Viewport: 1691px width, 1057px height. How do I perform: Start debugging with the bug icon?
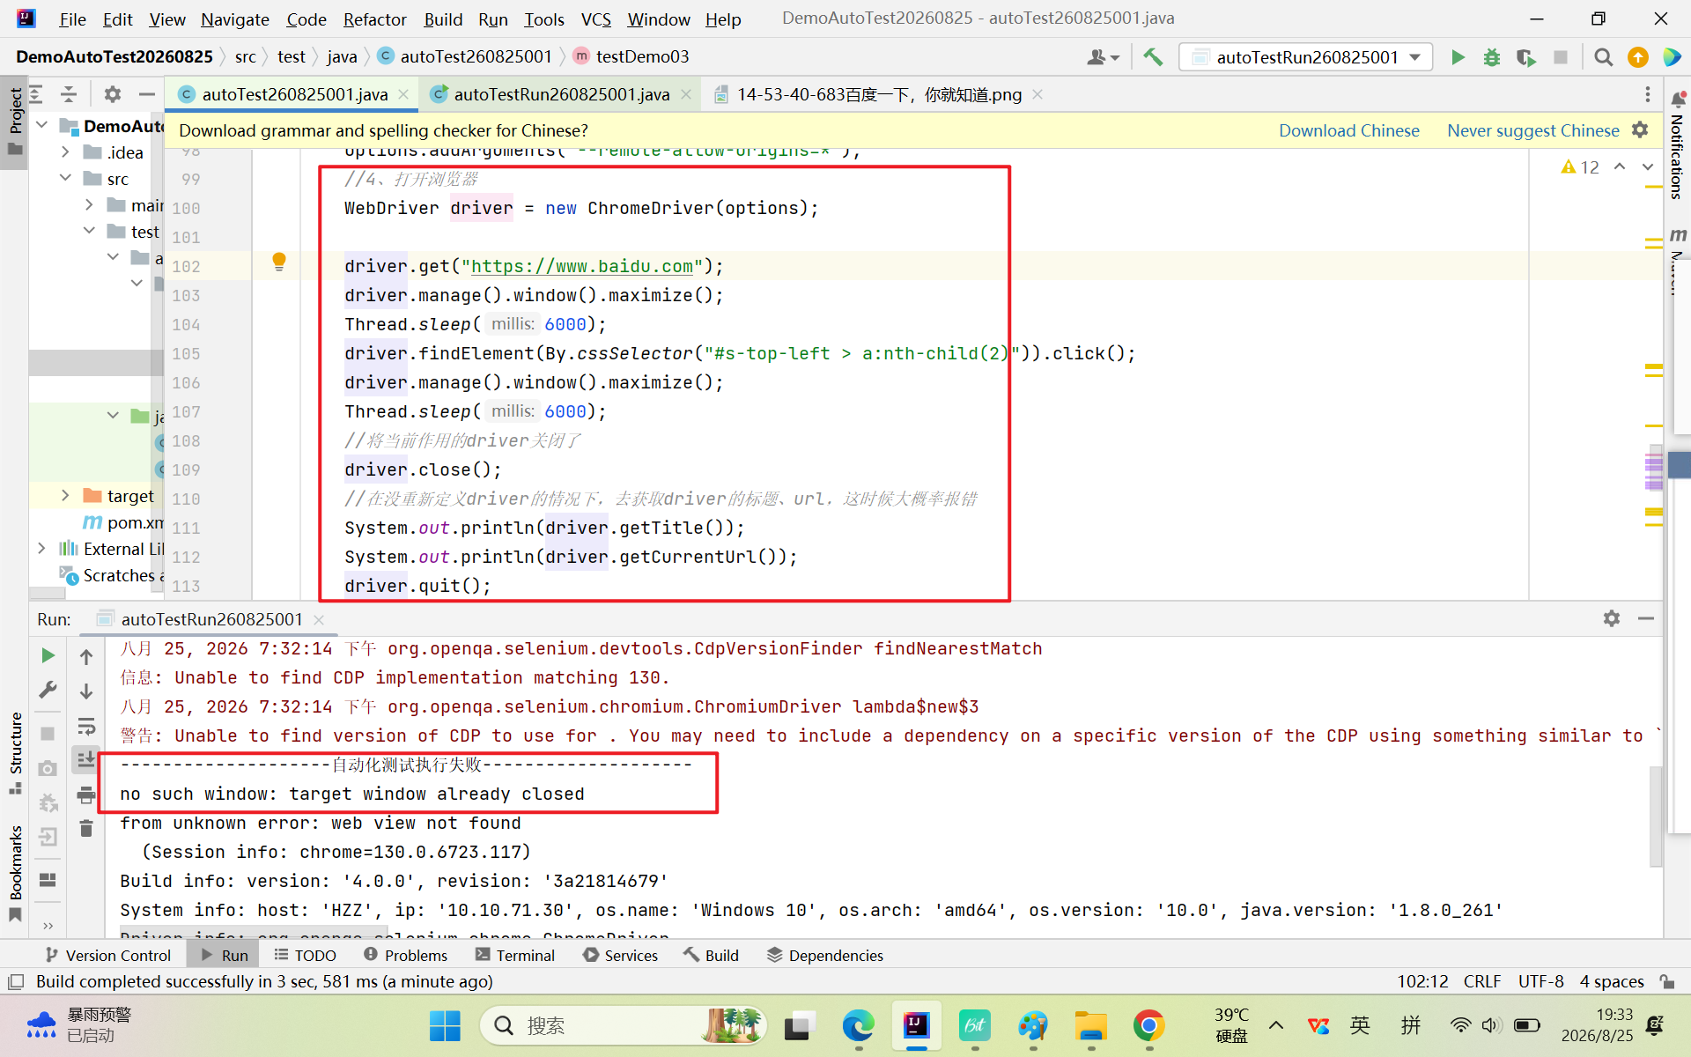(x=1492, y=57)
